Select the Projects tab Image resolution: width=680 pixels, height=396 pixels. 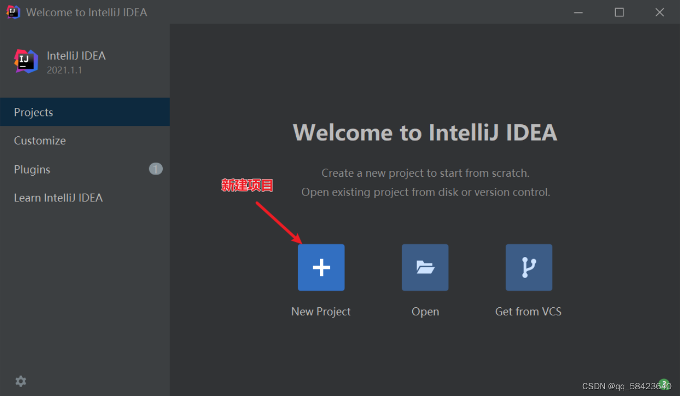(x=85, y=112)
